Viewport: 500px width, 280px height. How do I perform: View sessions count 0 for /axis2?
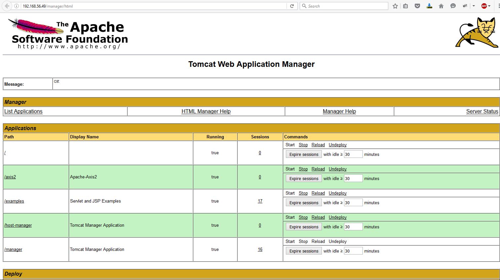pos(260,177)
